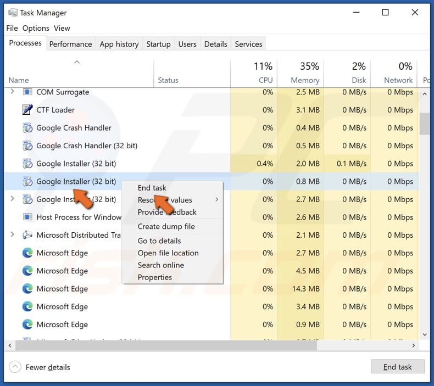The image size is (434, 386).
Task: Open the Resource values submenu arrow
Action: [216, 199]
